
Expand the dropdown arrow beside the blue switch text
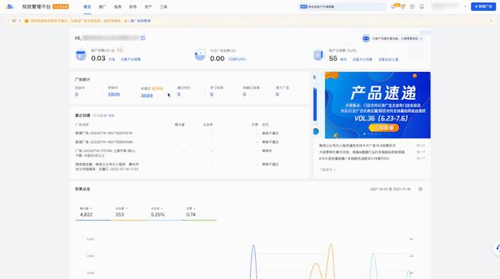[421, 39]
